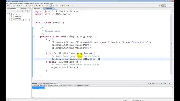
Task: Click the editor horizontal scrollbar
Action: point(102,81)
